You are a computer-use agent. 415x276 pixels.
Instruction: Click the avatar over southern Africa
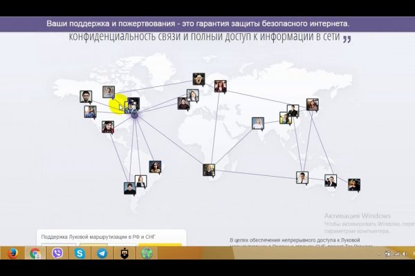[209, 170]
